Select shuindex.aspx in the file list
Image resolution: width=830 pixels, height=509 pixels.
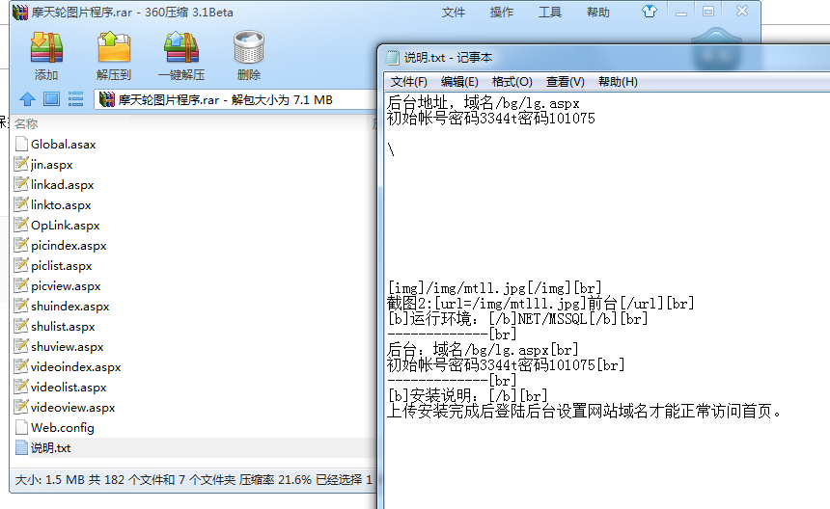pos(69,306)
